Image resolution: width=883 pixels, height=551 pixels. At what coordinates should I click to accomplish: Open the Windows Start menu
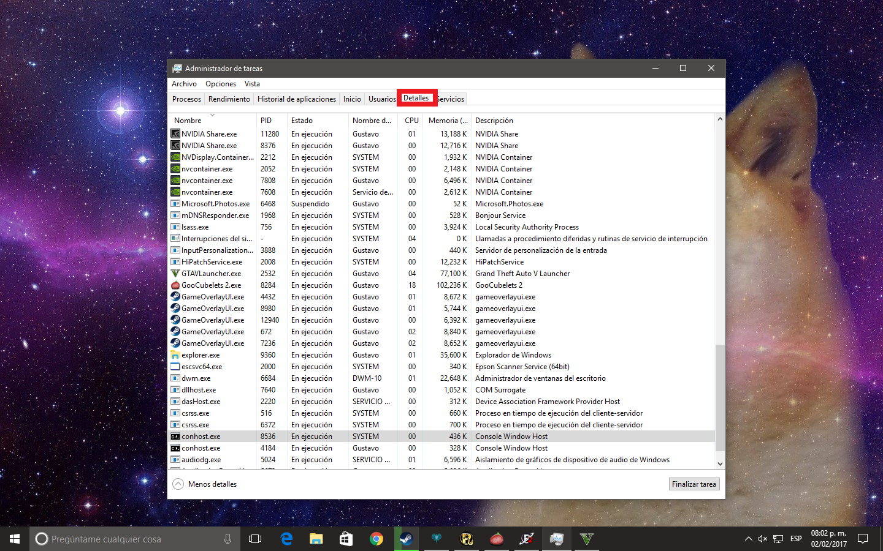tap(15, 539)
